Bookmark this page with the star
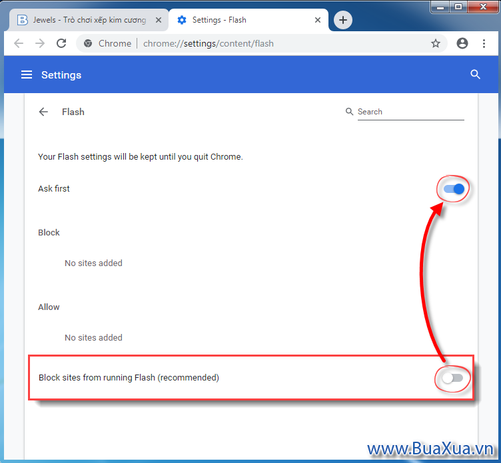Viewport: 501px width, 463px height. [436, 43]
